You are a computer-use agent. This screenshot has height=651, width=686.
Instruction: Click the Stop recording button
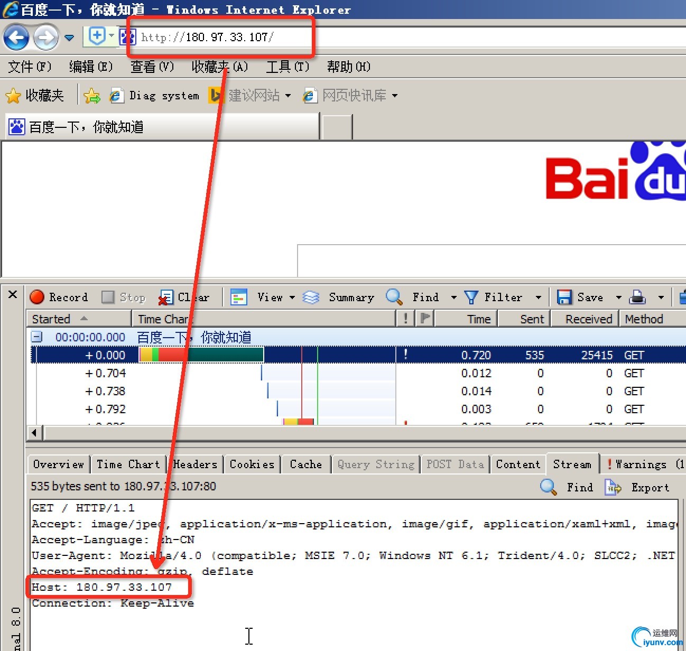click(x=124, y=297)
